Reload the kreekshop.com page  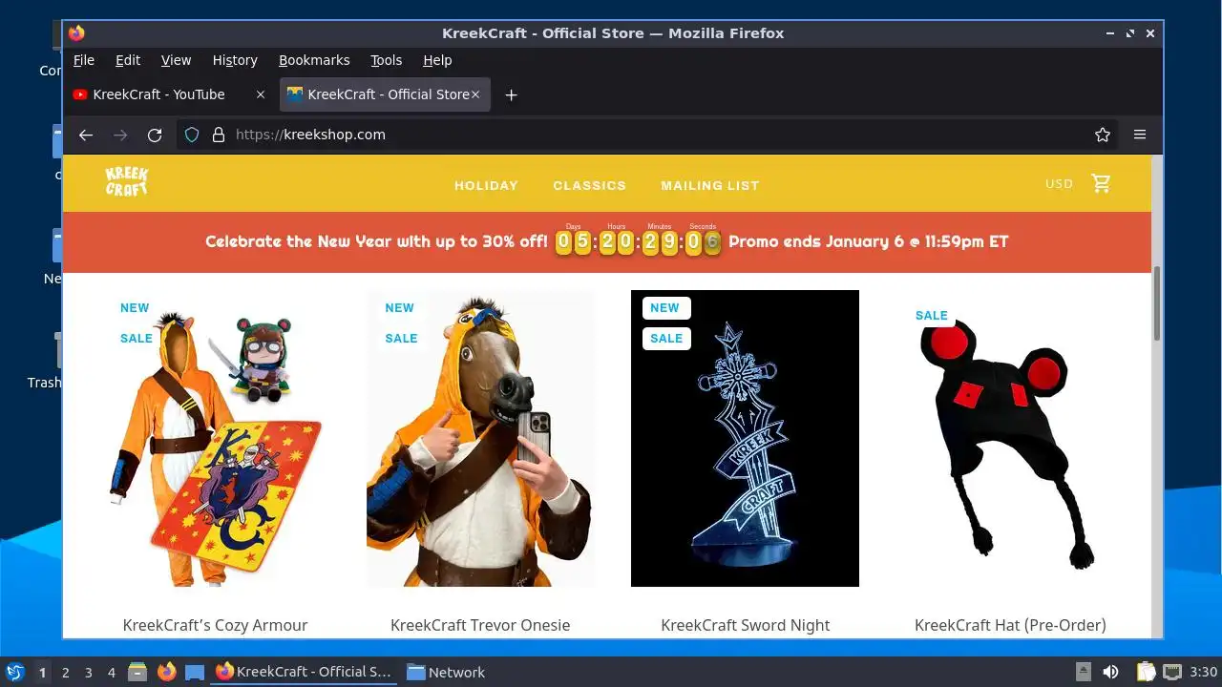(x=155, y=135)
